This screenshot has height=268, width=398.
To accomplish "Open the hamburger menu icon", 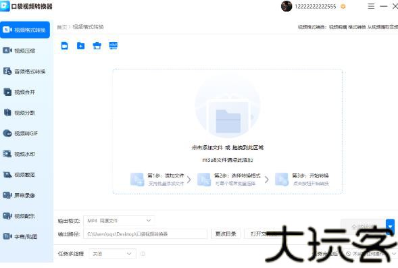I will tap(371, 6).
